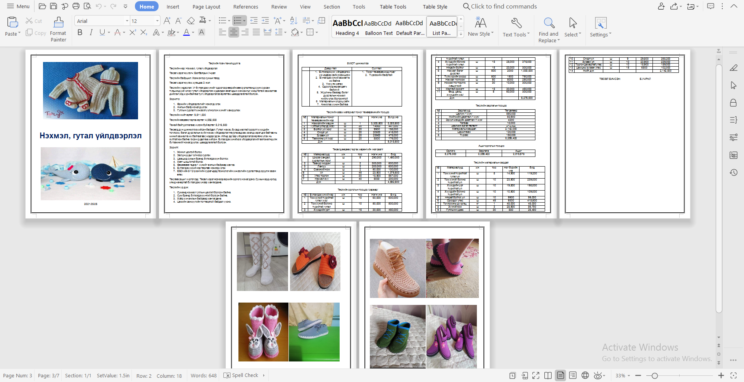This screenshot has height=382, width=744.
Task: Undo the last action
Action: tap(98, 6)
